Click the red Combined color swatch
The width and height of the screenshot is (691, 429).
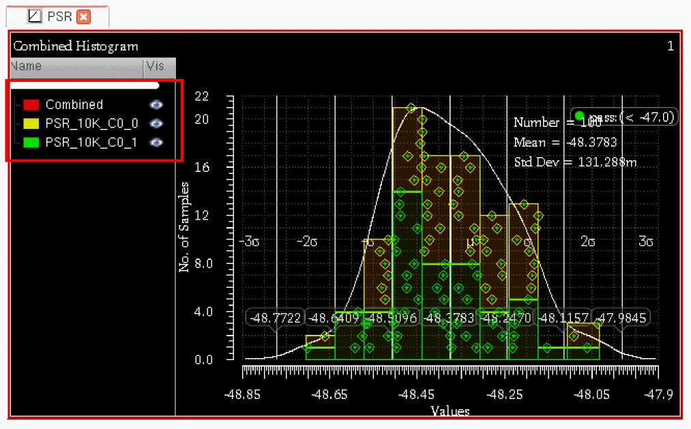click(31, 105)
